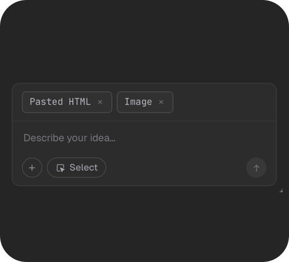Click the cursor-select icon inside Select button

(x=61, y=168)
